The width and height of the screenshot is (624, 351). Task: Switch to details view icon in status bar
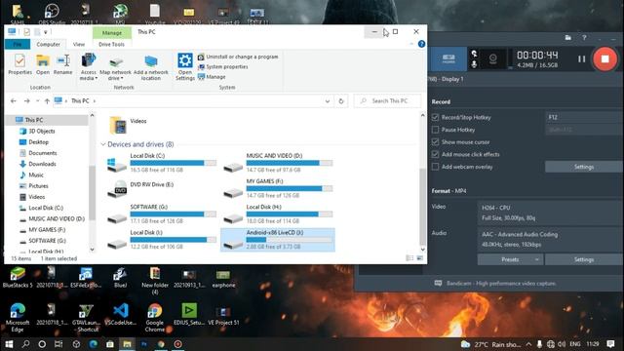[409, 258]
